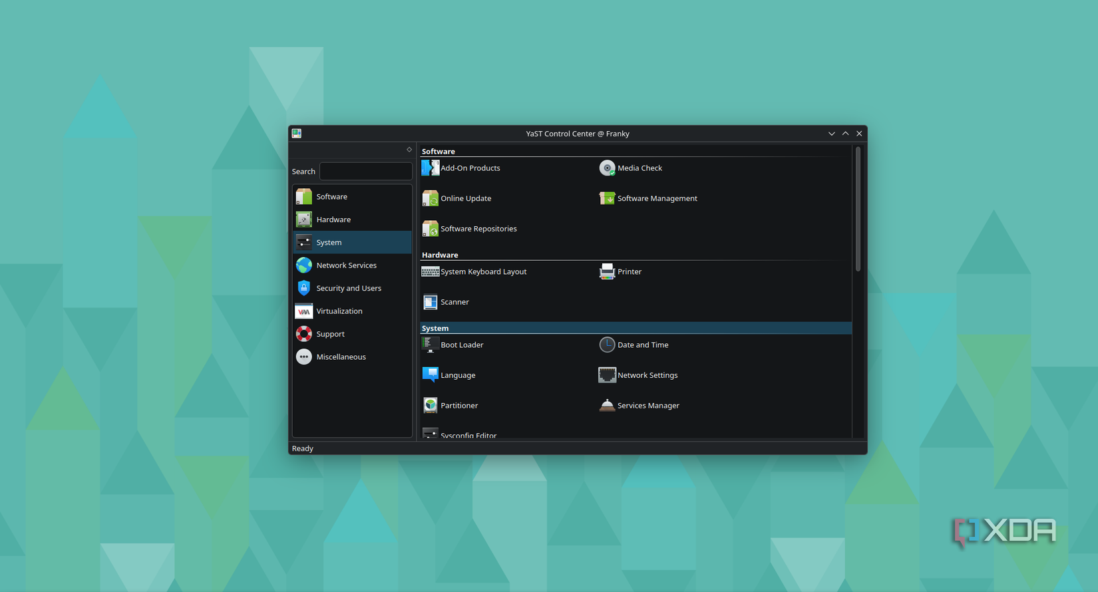The width and height of the screenshot is (1098, 592).
Task: Click the 'Boot Loader' label
Action: tap(462, 345)
